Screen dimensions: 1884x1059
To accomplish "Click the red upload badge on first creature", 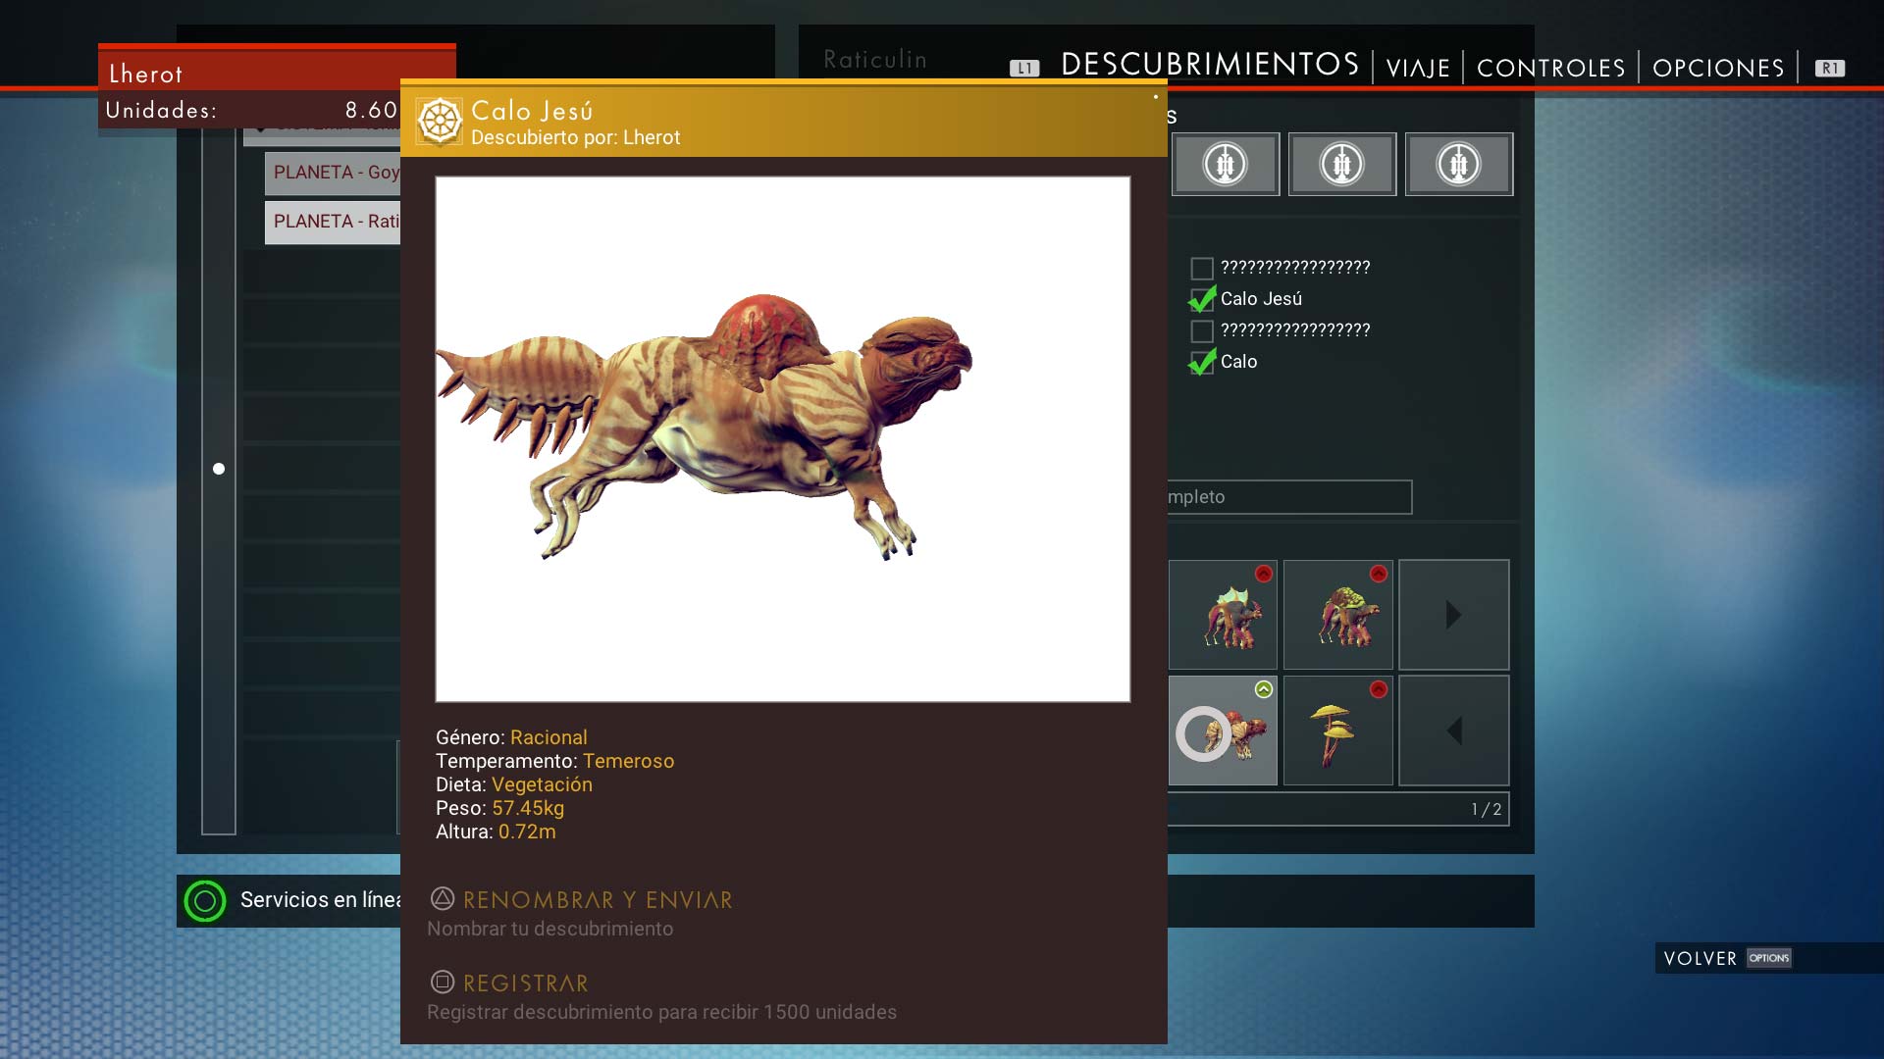I will click(x=1264, y=574).
